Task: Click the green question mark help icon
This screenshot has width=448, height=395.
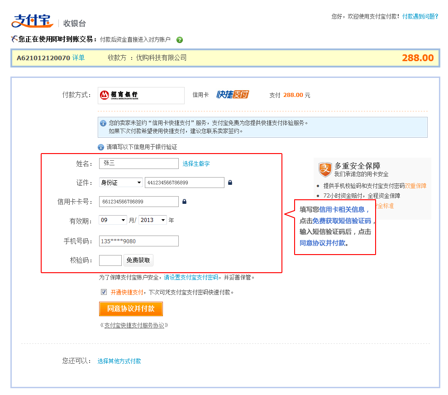Action: click(180, 40)
